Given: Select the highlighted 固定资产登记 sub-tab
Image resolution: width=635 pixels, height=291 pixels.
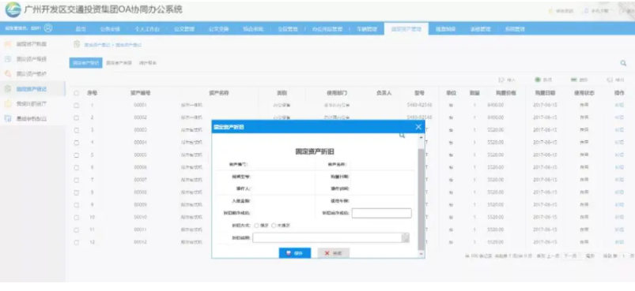Looking at the screenshot, I should (x=85, y=63).
